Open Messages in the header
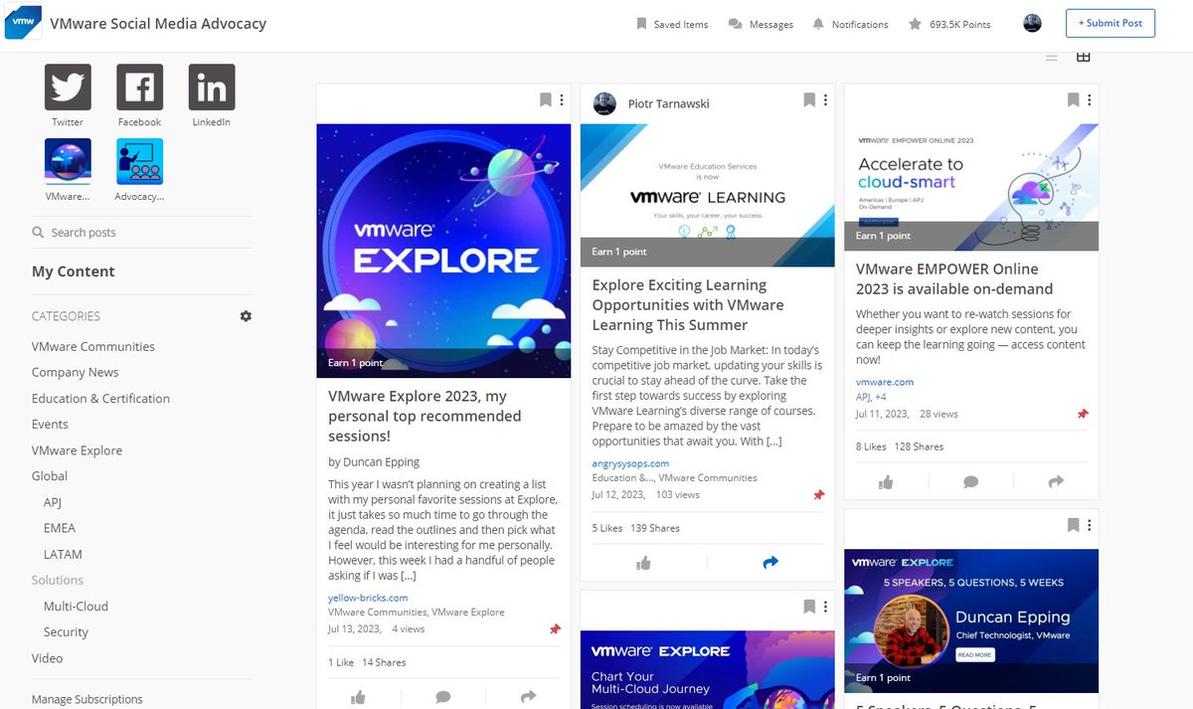 pyautogui.click(x=761, y=24)
